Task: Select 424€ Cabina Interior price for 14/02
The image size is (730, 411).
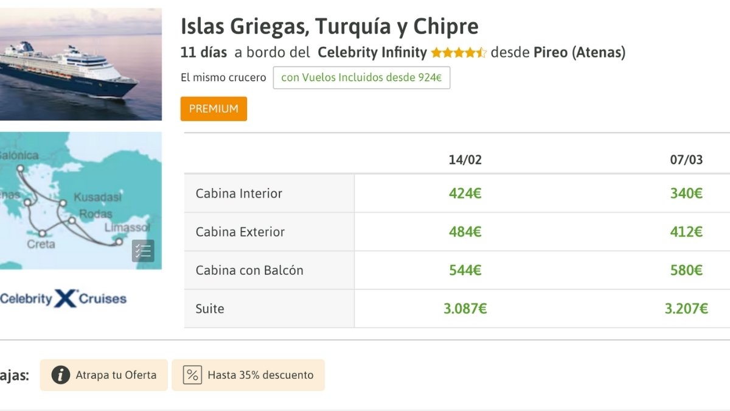Action: [x=465, y=194]
